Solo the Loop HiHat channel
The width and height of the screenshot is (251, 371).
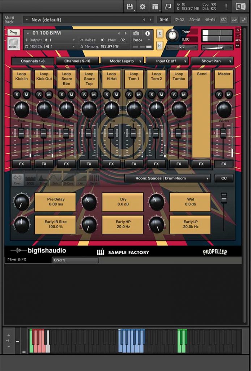(x=107, y=95)
